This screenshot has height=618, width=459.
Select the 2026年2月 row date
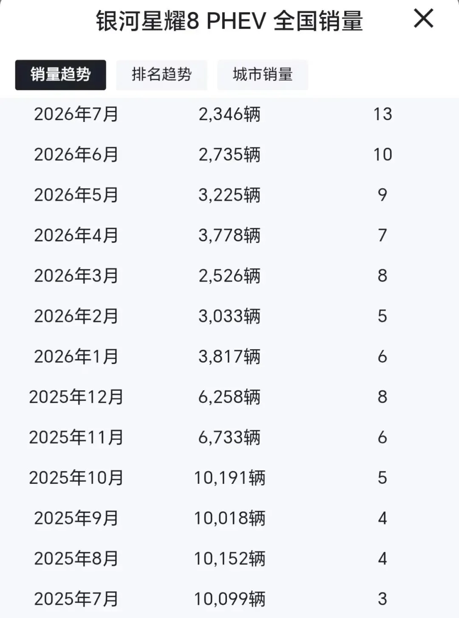point(76,316)
